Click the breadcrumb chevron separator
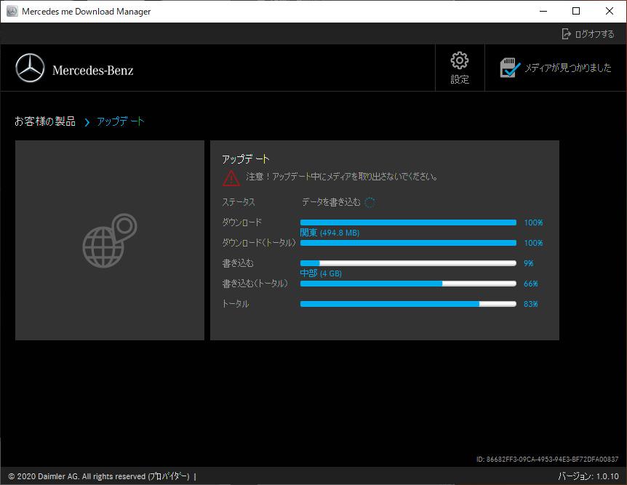The width and height of the screenshot is (627, 485). point(87,122)
